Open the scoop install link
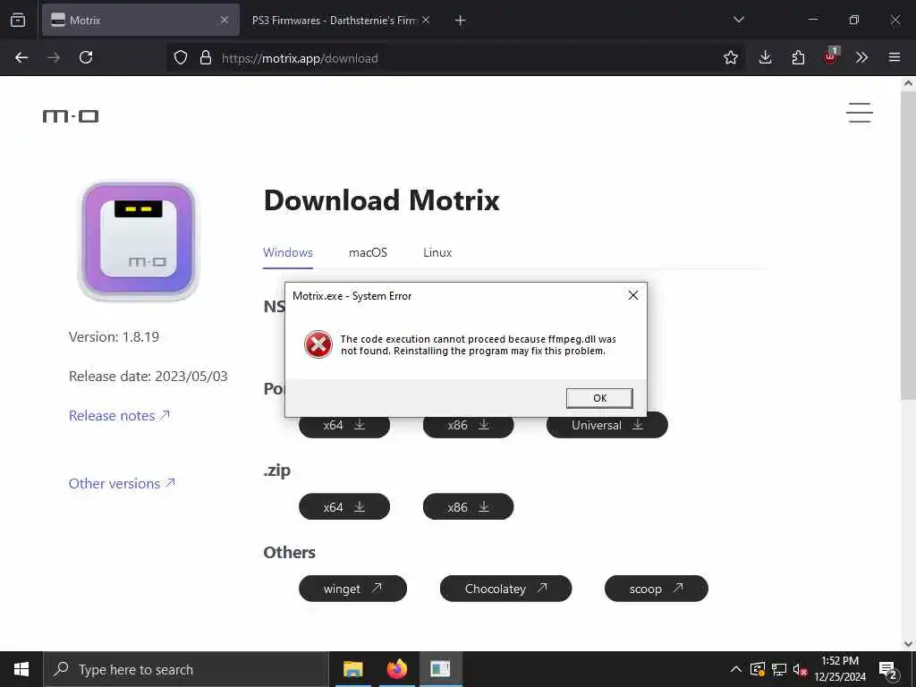The width and height of the screenshot is (916, 687). pos(656,589)
